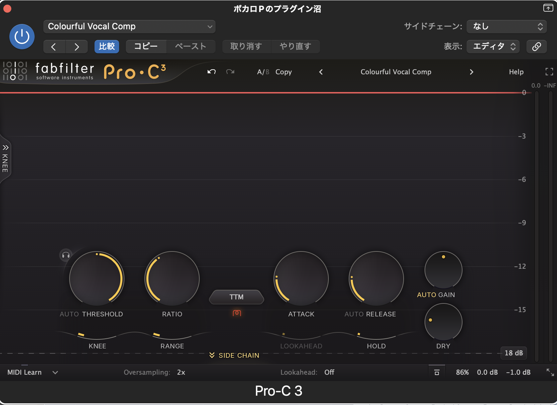Expand the KNEE side panel
The image size is (557, 405).
point(5,159)
